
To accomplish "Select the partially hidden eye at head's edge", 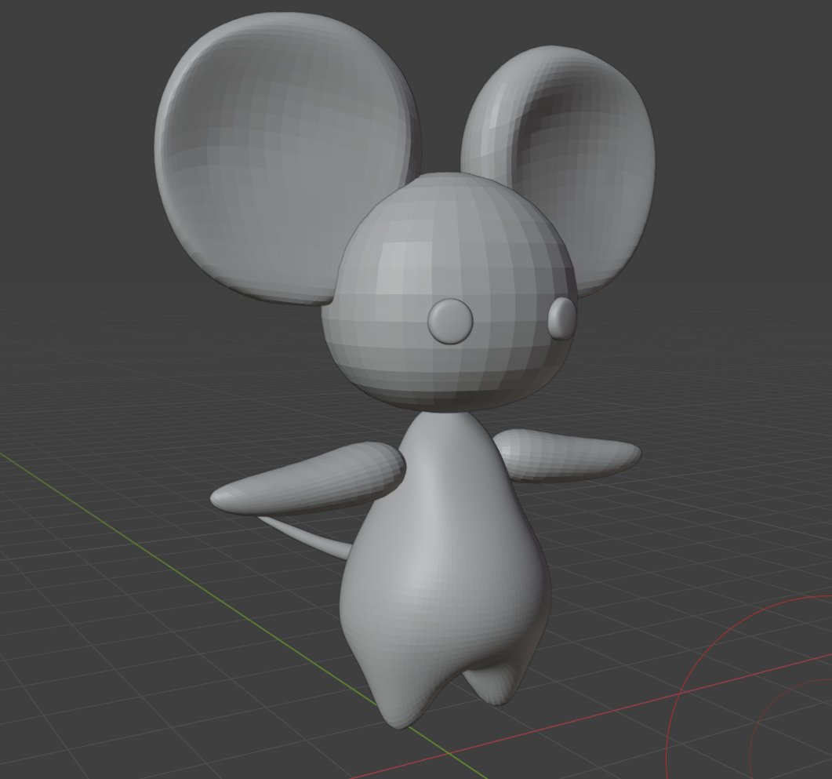I will 561,319.
